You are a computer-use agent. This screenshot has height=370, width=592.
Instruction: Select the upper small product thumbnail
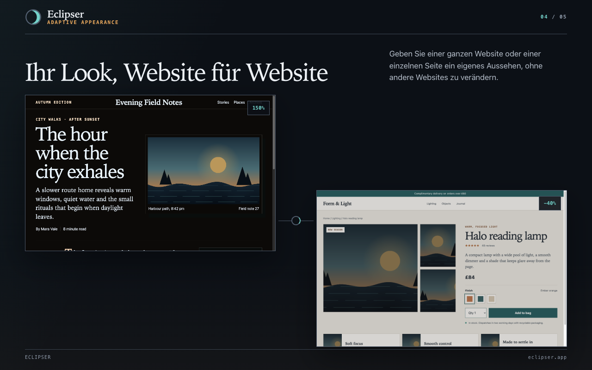coord(438,246)
